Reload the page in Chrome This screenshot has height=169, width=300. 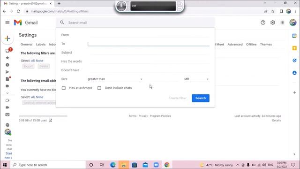(18, 11)
